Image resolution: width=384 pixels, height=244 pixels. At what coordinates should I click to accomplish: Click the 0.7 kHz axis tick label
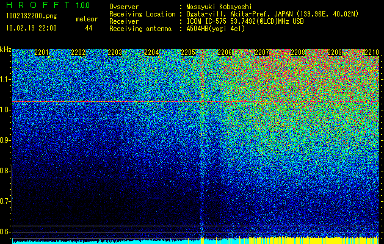[x=5, y=201]
